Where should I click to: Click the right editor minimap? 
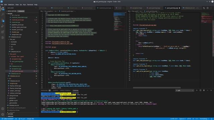click(207, 18)
